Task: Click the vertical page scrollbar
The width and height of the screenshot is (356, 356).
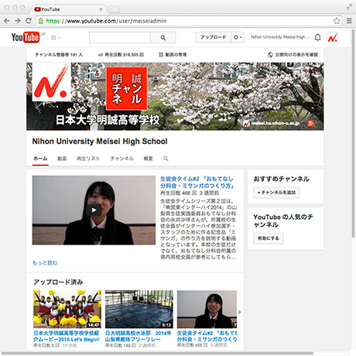Action: pyautogui.click(x=353, y=133)
